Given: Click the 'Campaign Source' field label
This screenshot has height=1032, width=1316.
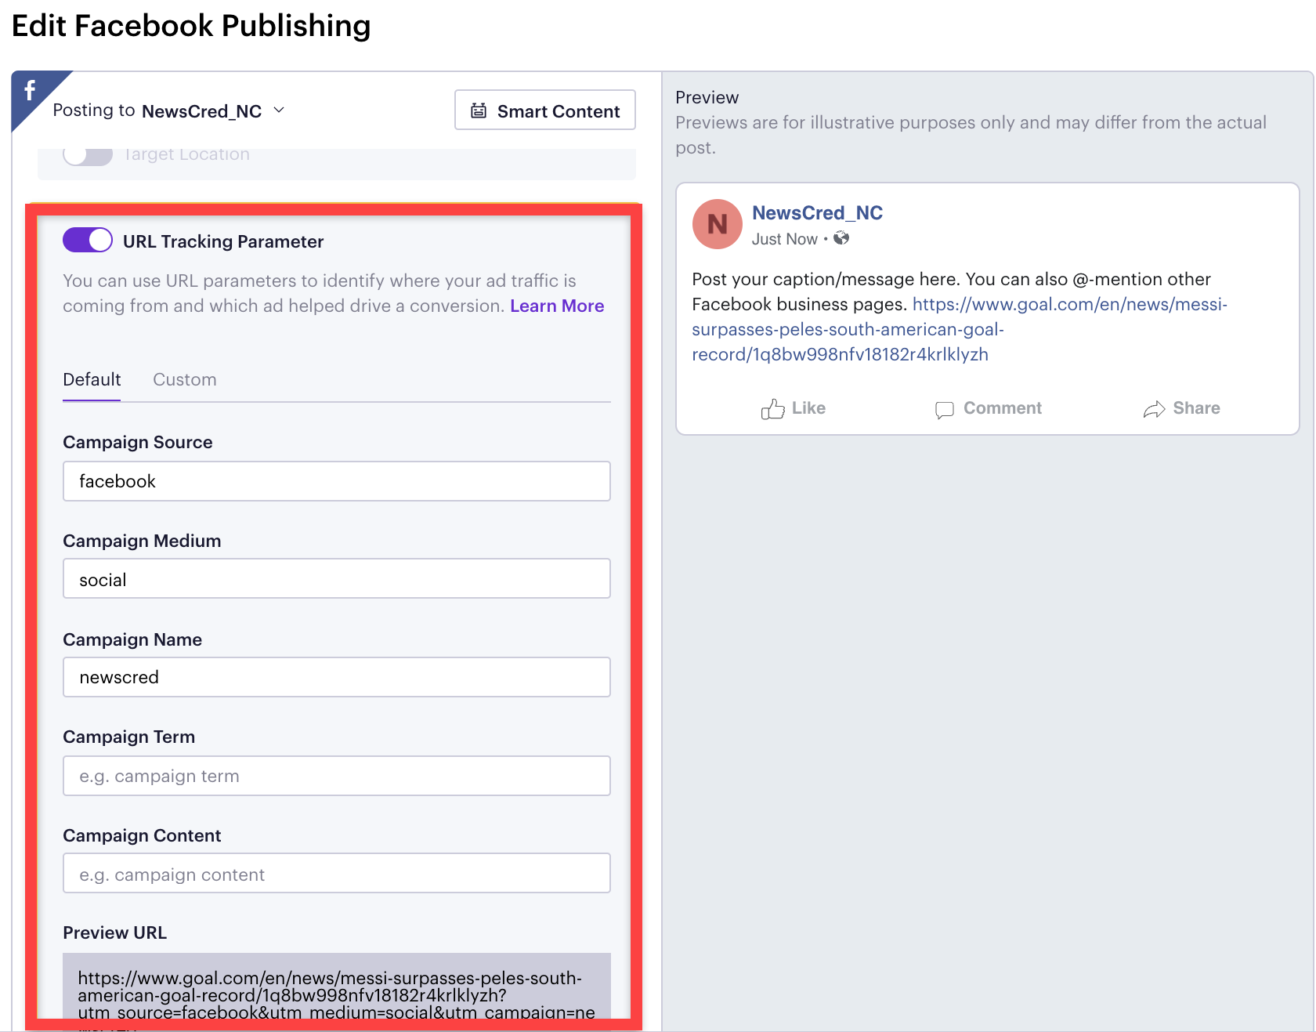Looking at the screenshot, I should pos(138,442).
